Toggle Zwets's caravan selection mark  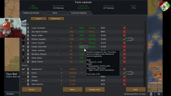pyautogui.click(x=124, y=58)
